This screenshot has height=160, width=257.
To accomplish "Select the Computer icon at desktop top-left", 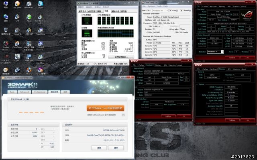I will tap(6, 5).
